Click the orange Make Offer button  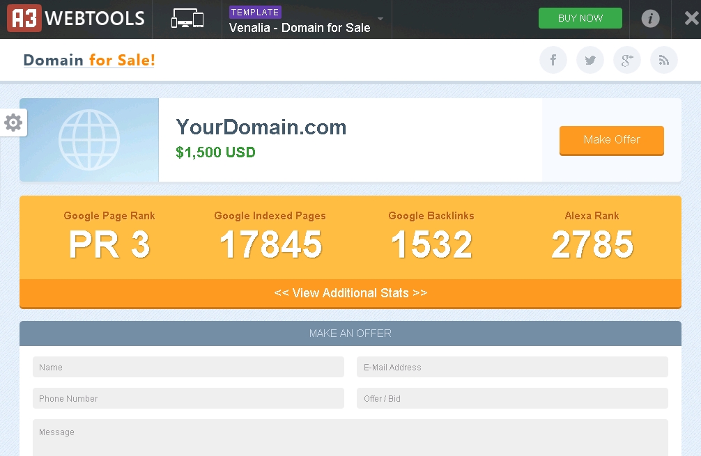point(611,140)
